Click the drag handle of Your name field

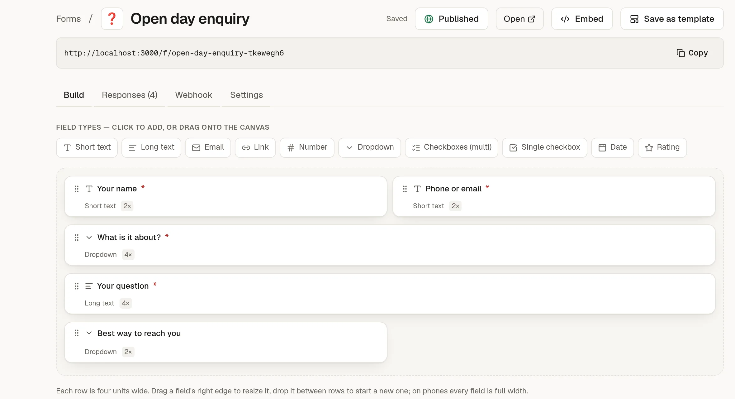[77, 189]
